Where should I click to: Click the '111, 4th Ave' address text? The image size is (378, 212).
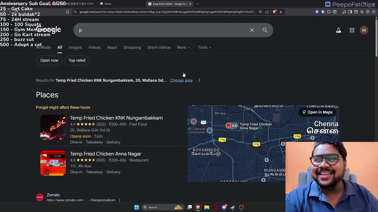pyautogui.click(x=80, y=166)
